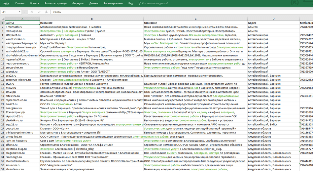Click the Cancel (X) formula bar icon
This screenshot has height=171, width=313.
(32, 12)
